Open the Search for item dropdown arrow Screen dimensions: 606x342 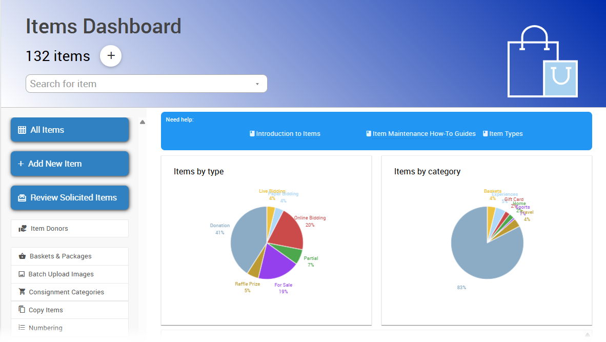pyautogui.click(x=257, y=84)
